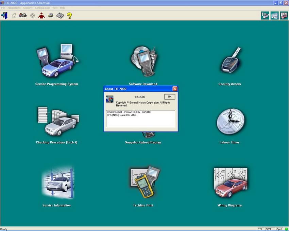
Task: Click the yellow question mark help icon
Action: coord(69,16)
